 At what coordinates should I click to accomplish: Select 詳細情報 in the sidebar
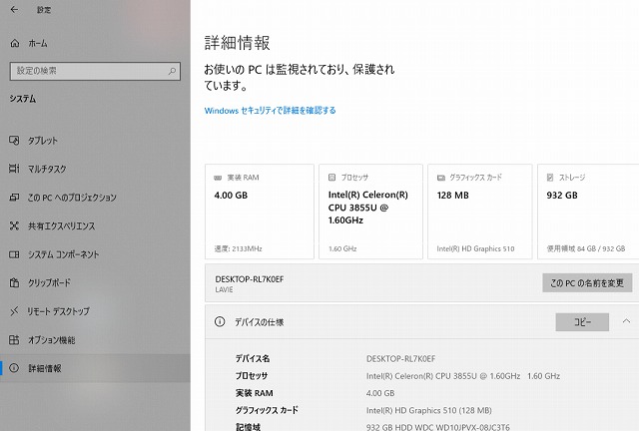(x=44, y=368)
